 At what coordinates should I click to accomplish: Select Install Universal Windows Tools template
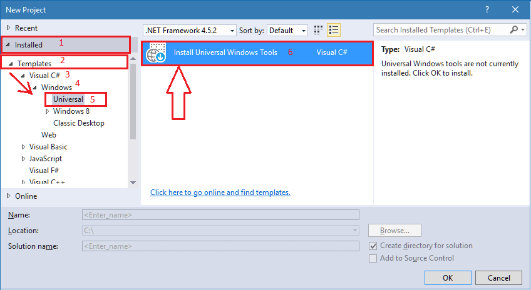point(257,52)
